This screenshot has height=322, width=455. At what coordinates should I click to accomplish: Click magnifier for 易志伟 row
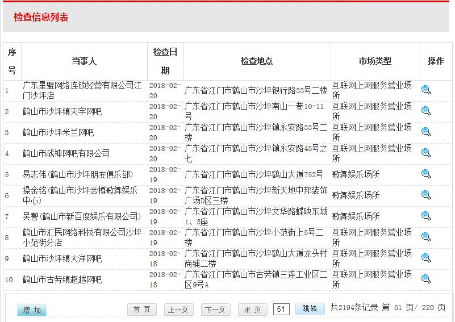tap(425, 174)
